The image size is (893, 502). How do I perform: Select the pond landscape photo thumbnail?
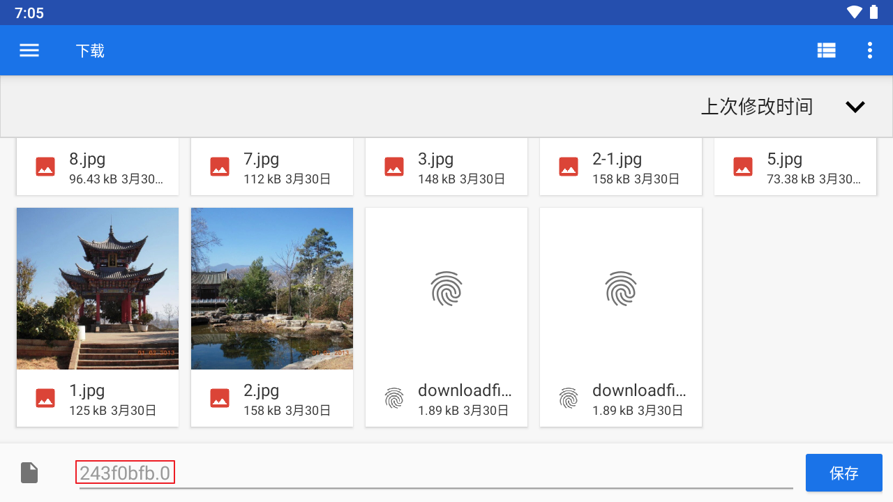[x=272, y=289]
